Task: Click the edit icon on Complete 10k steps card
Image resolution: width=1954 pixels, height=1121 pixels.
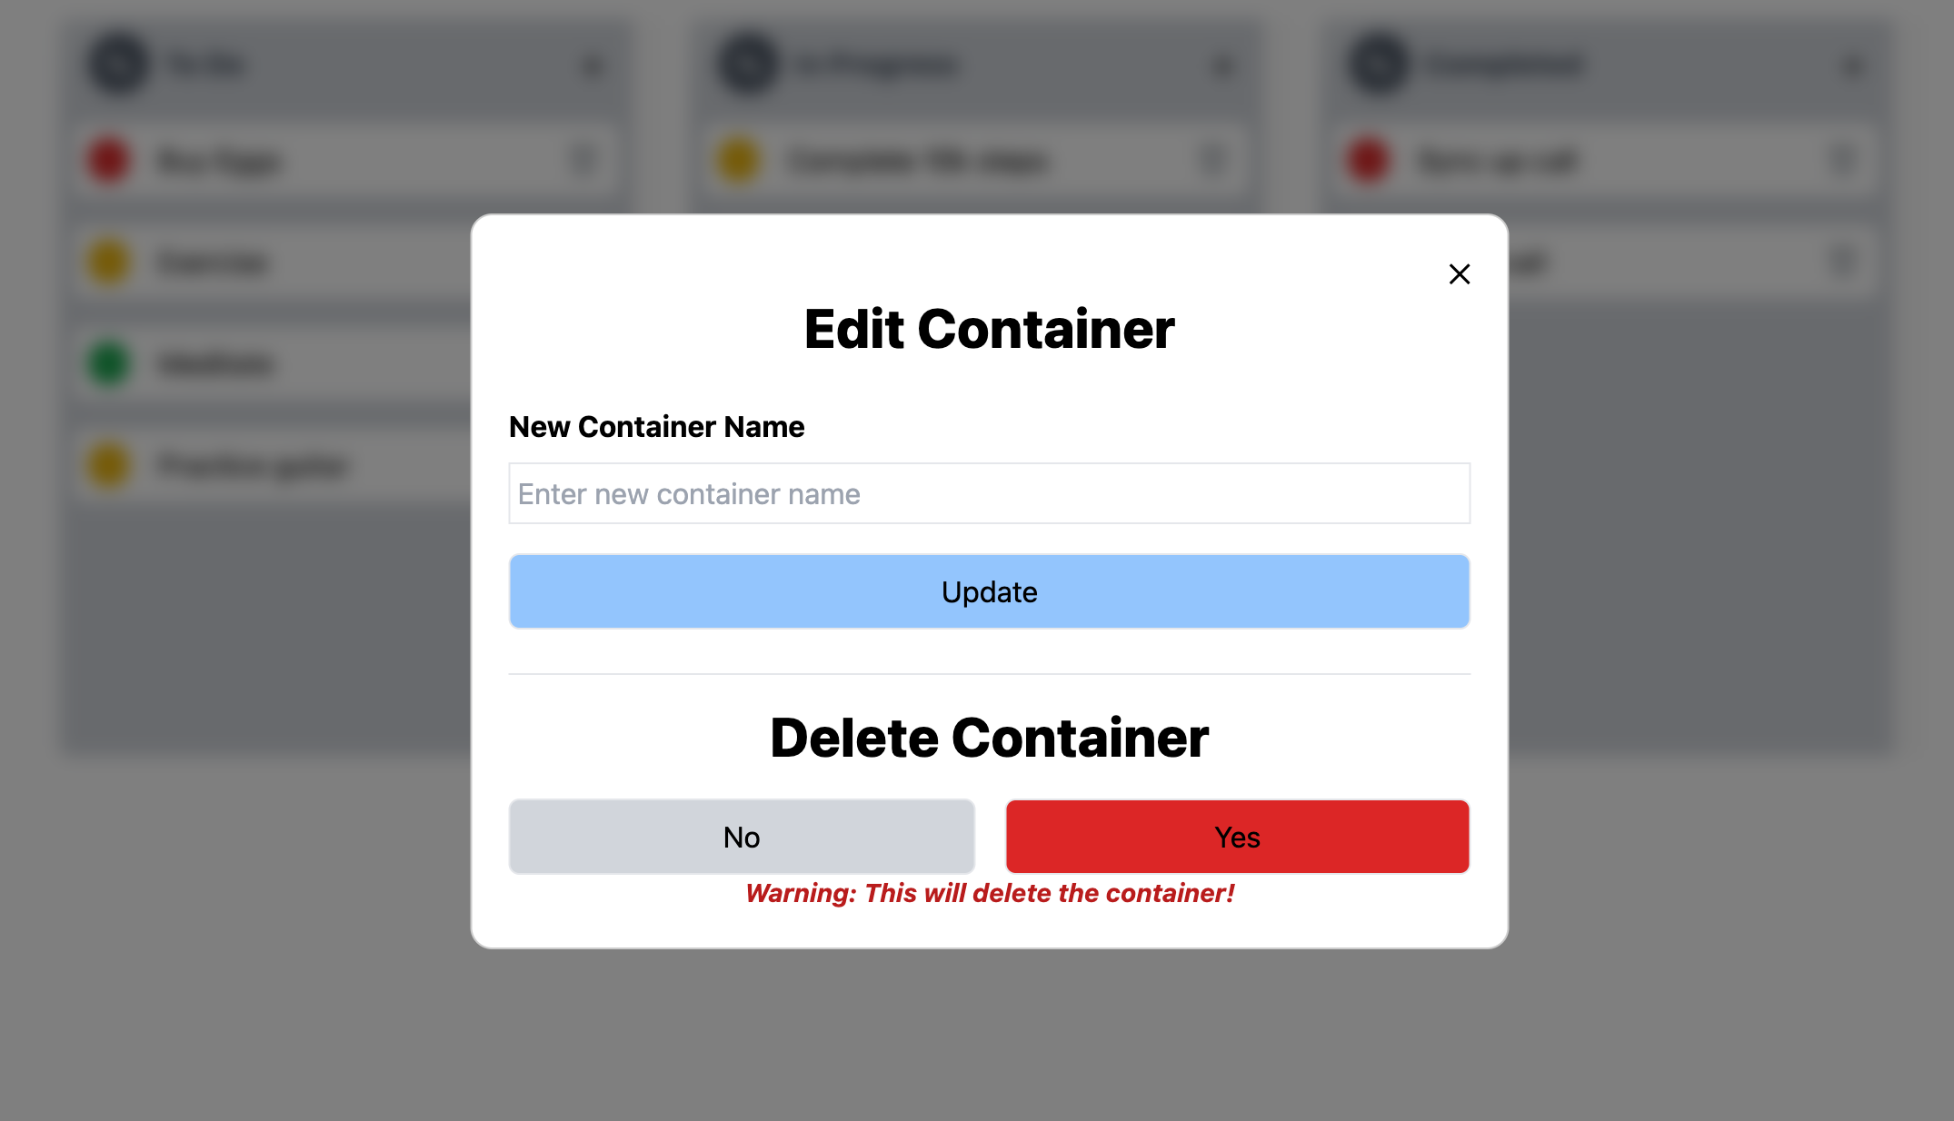Action: pos(1212,160)
